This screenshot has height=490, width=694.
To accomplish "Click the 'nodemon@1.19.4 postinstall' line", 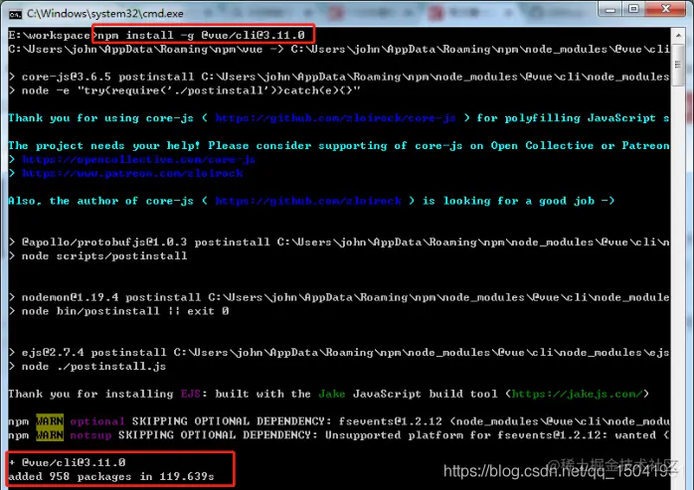I will coord(339,297).
